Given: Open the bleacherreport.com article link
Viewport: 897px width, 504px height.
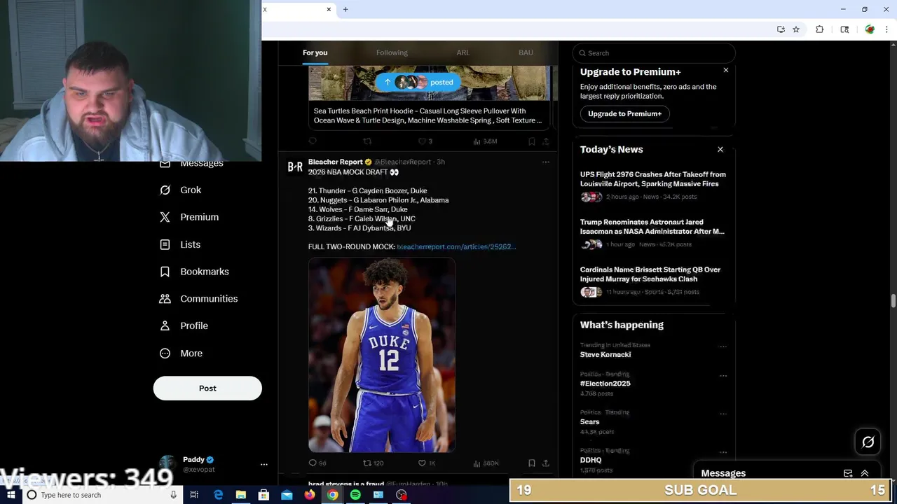Looking at the screenshot, I should coord(456,246).
